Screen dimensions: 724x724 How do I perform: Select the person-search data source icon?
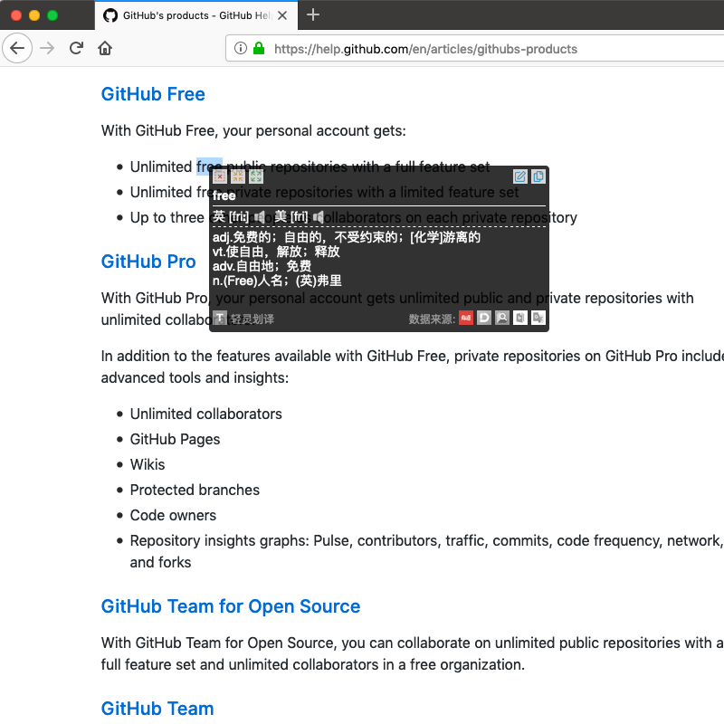coord(502,318)
